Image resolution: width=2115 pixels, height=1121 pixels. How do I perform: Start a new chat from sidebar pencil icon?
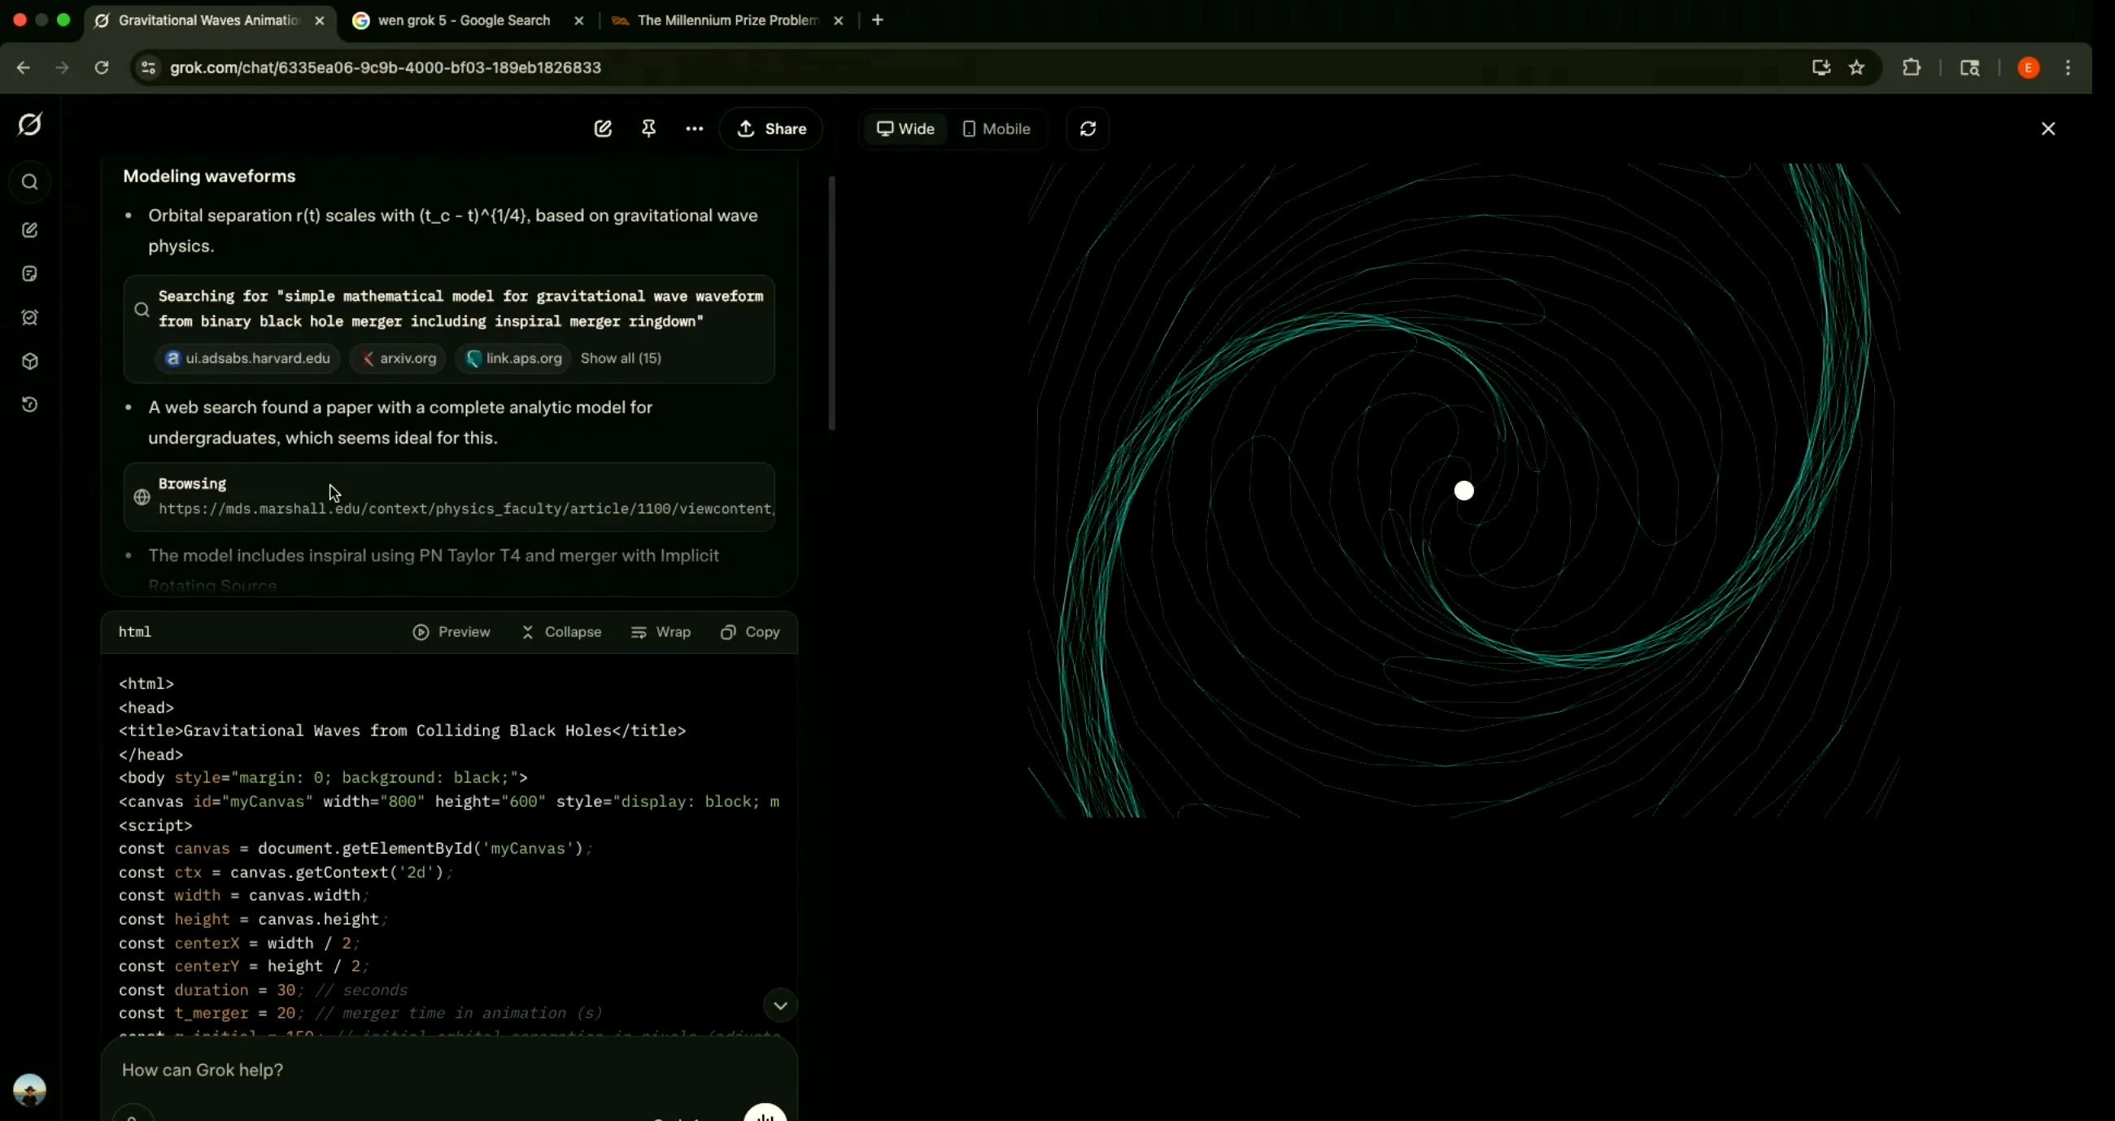(x=29, y=230)
